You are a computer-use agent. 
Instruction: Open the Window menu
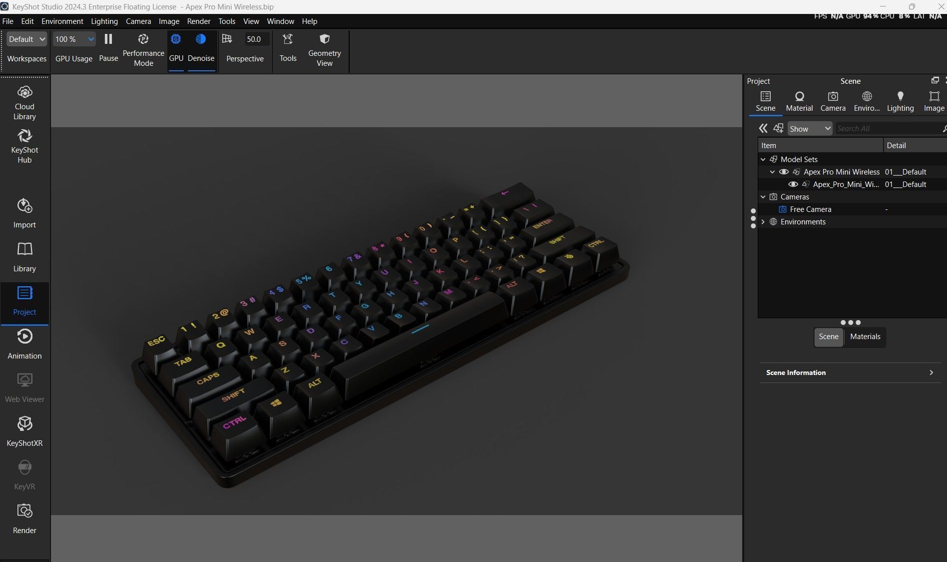click(x=280, y=21)
